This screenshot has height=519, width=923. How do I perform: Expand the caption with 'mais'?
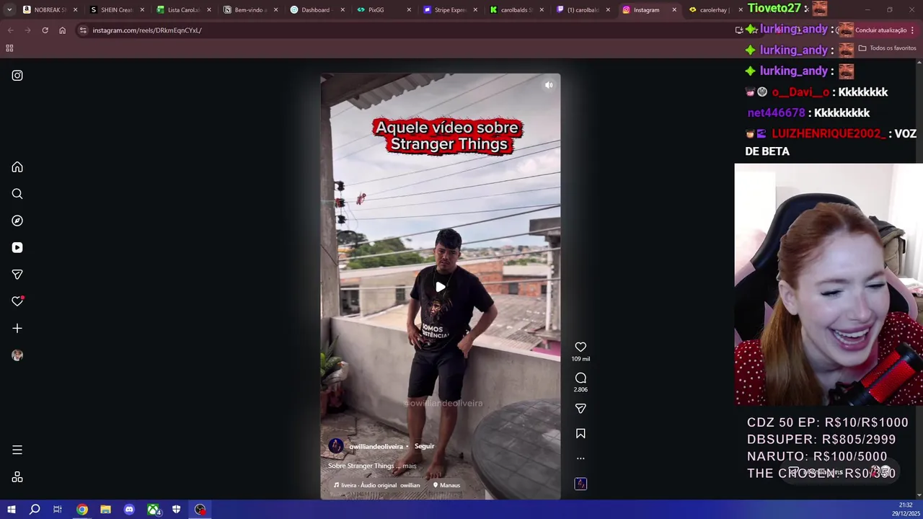tap(410, 466)
